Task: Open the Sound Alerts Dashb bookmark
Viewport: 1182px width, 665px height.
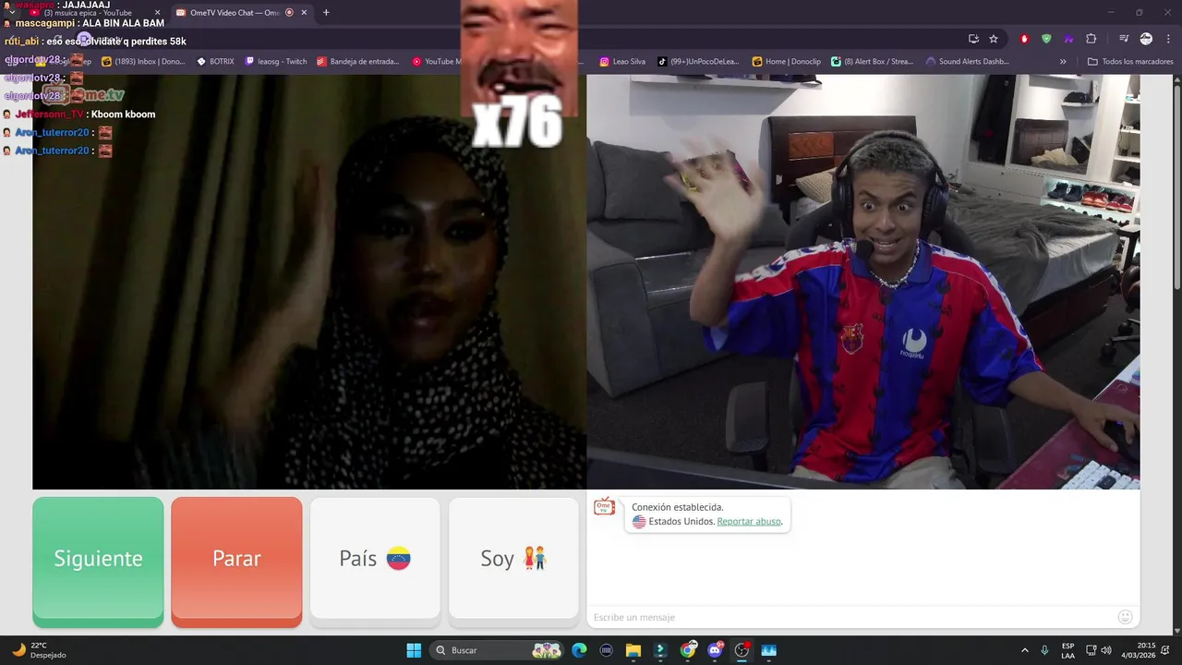Action: click(967, 62)
